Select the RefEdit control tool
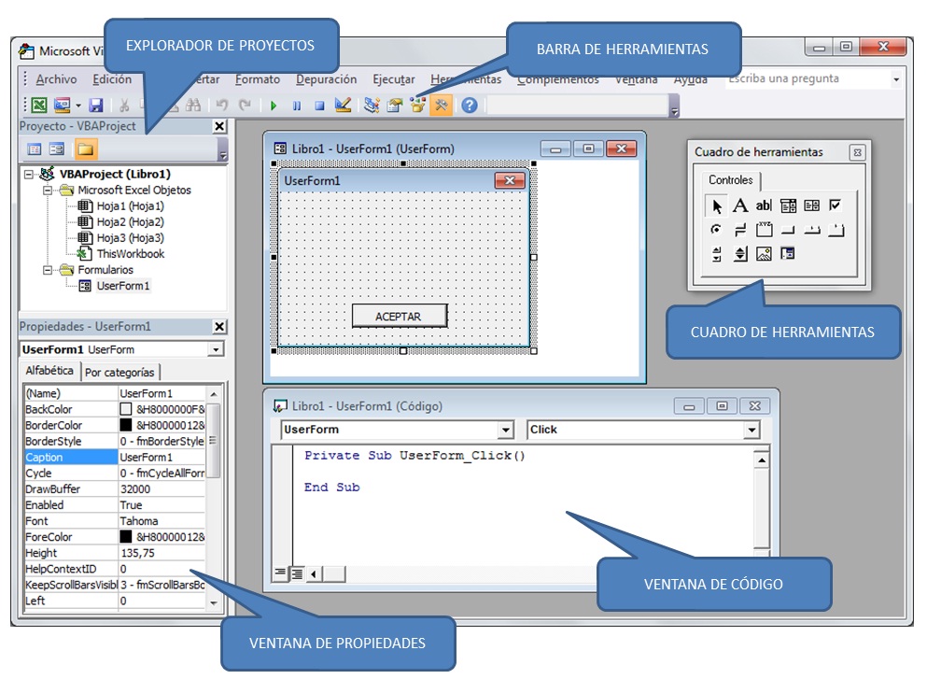Screen dimensions: 927x679 [x=788, y=254]
